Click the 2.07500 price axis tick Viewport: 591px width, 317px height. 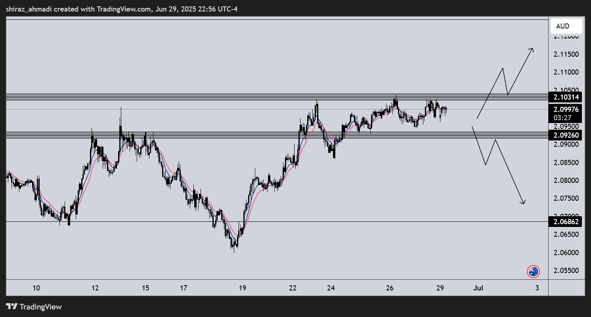567,198
